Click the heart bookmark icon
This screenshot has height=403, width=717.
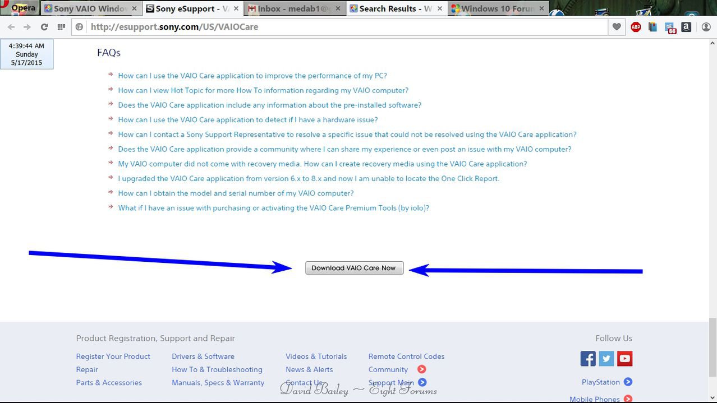617,27
